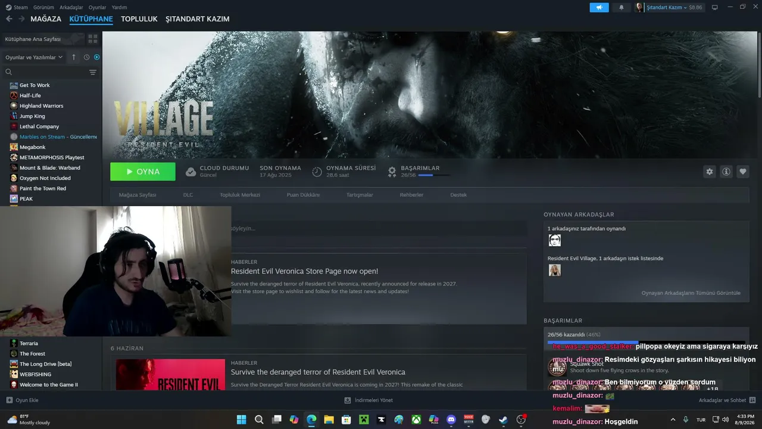This screenshot has width=762, height=429.
Task: Open the library collections grid view
Action: [93, 39]
